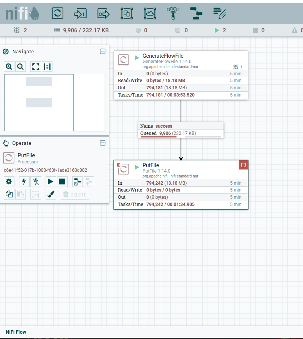This screenshot has width=303, height=339.
Task: Select the Process Group toolbar icon
Action: (127, 13)
